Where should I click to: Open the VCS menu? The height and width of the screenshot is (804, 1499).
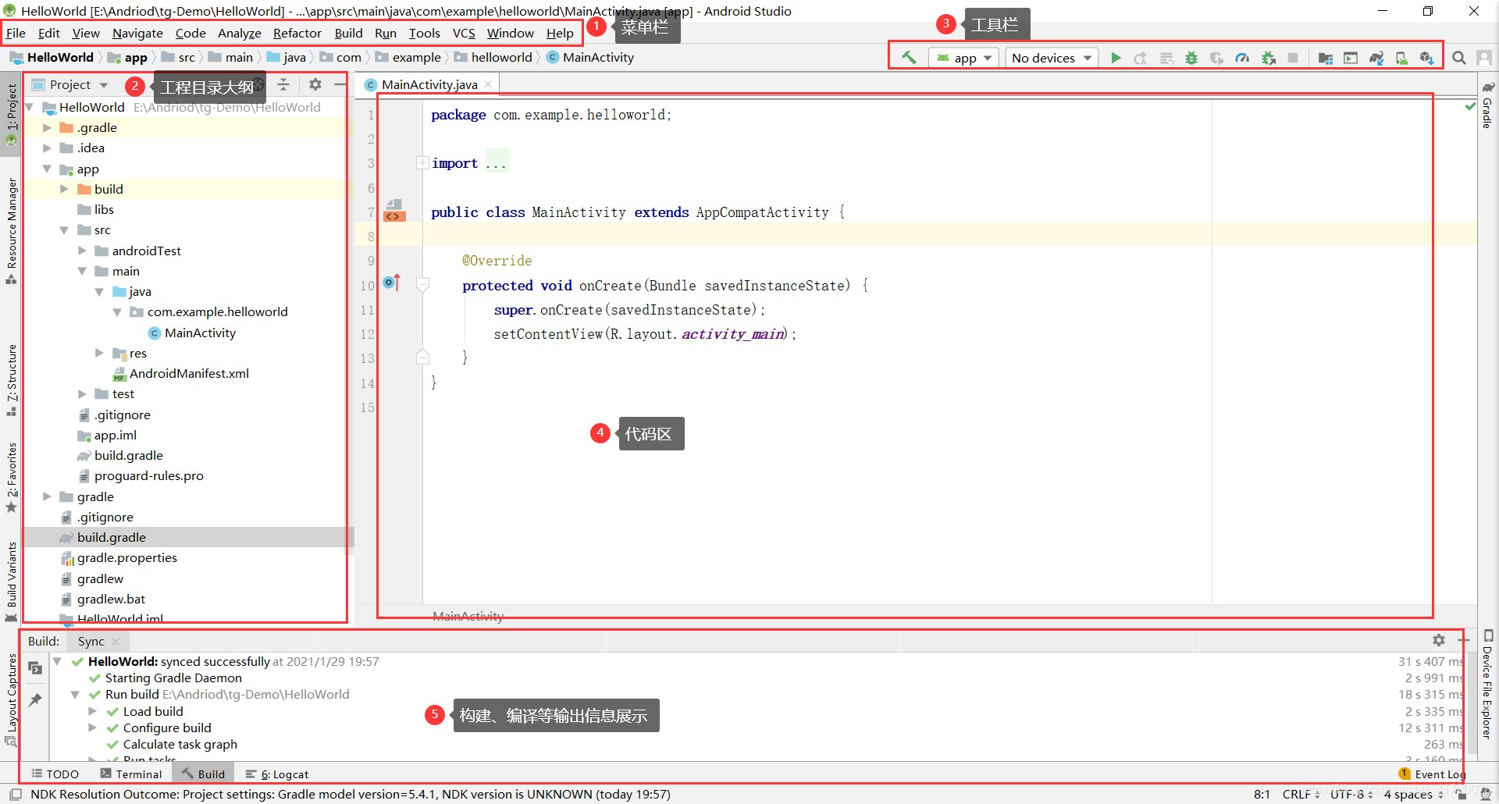click(464, 33)
